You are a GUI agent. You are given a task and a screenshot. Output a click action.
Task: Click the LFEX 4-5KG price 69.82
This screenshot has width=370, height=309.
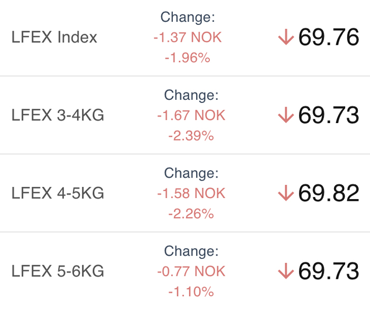pos(329,193)
